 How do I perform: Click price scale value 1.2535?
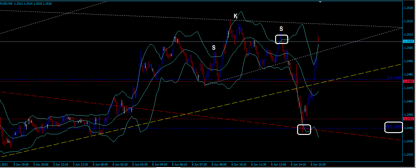point(409,8)
